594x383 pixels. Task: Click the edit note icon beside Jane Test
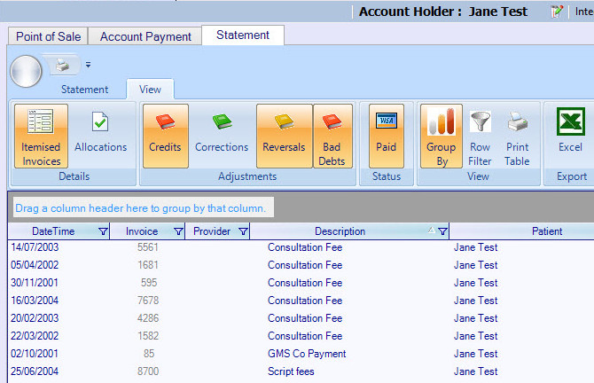pyautogui.click(x=557, y=12)
